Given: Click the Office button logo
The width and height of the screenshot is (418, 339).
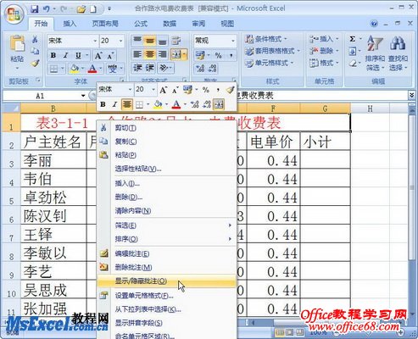Looking at the screenshot, I should 14,14.
